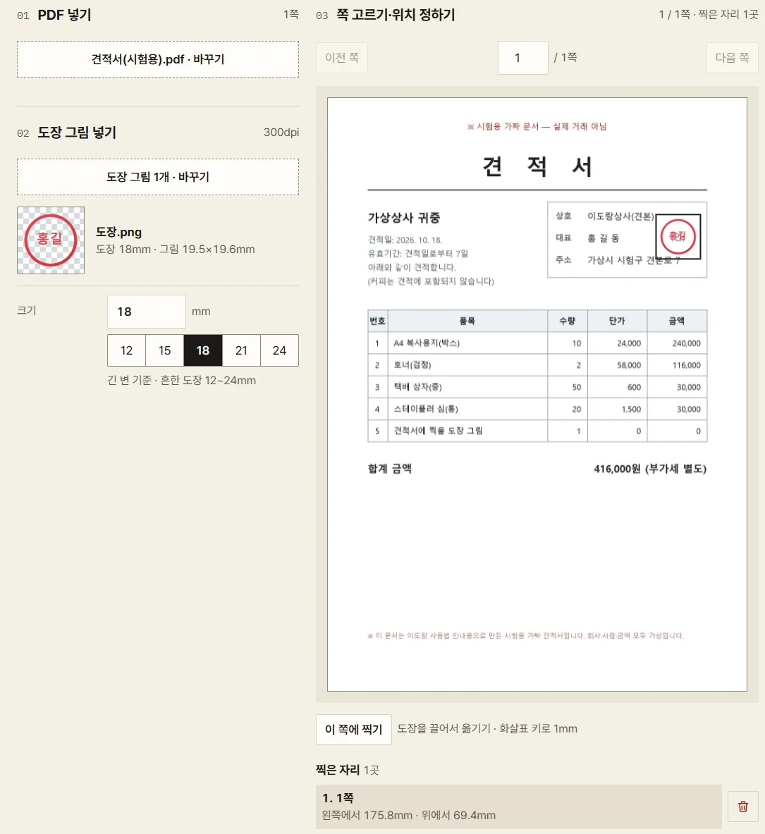Click the 품목 column header

point(467,321)
